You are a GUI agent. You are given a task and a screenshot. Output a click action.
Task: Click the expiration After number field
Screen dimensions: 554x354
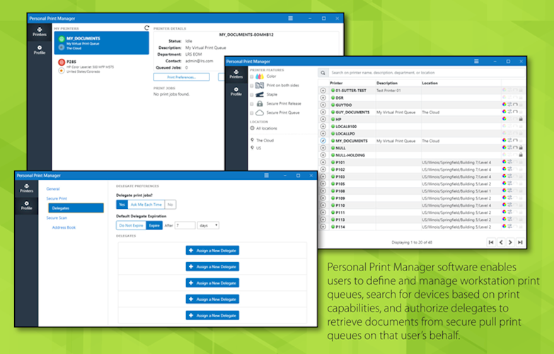185,225
